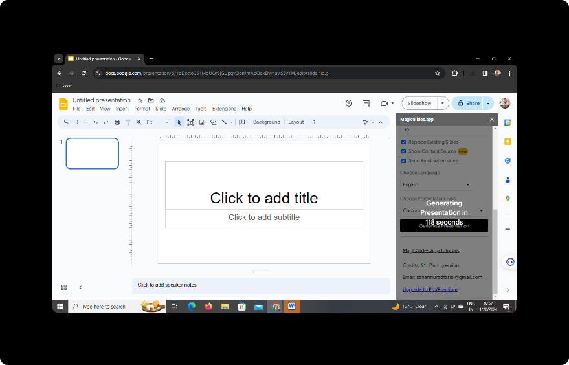Open Fit zoom level dropdown
569x365 pixels.
[157, 122]
